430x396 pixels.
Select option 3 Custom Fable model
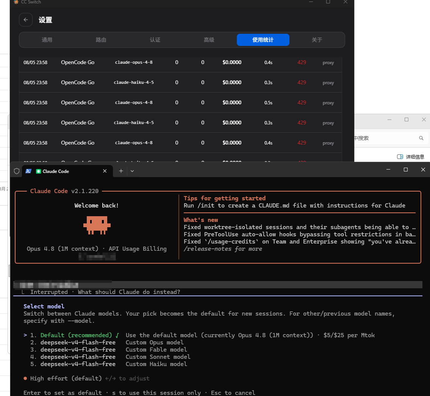click(x=109, y=350)
